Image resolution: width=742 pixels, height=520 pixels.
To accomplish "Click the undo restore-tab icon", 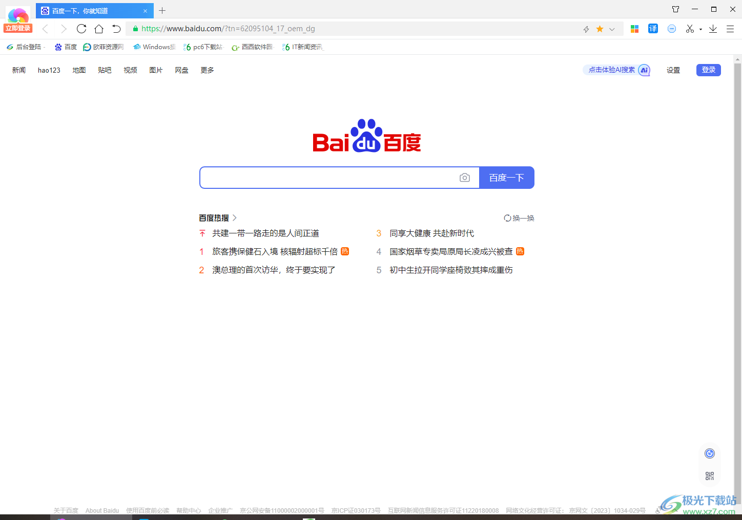I will click(116, 29).
